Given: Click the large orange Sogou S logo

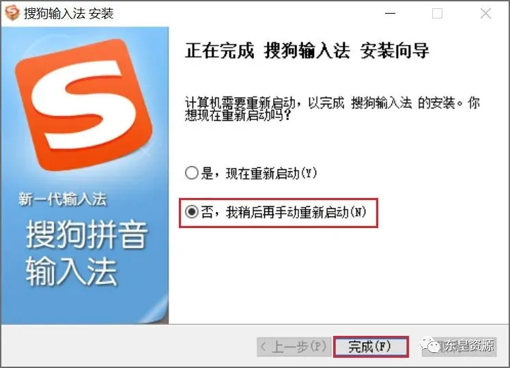Looking at the screenshot, I should (83, 104).
